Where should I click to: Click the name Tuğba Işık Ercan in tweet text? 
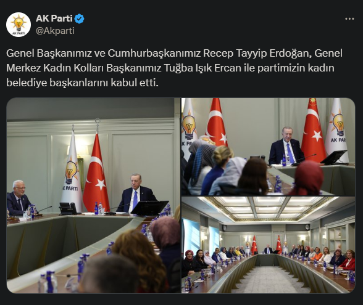pos(202,68)
